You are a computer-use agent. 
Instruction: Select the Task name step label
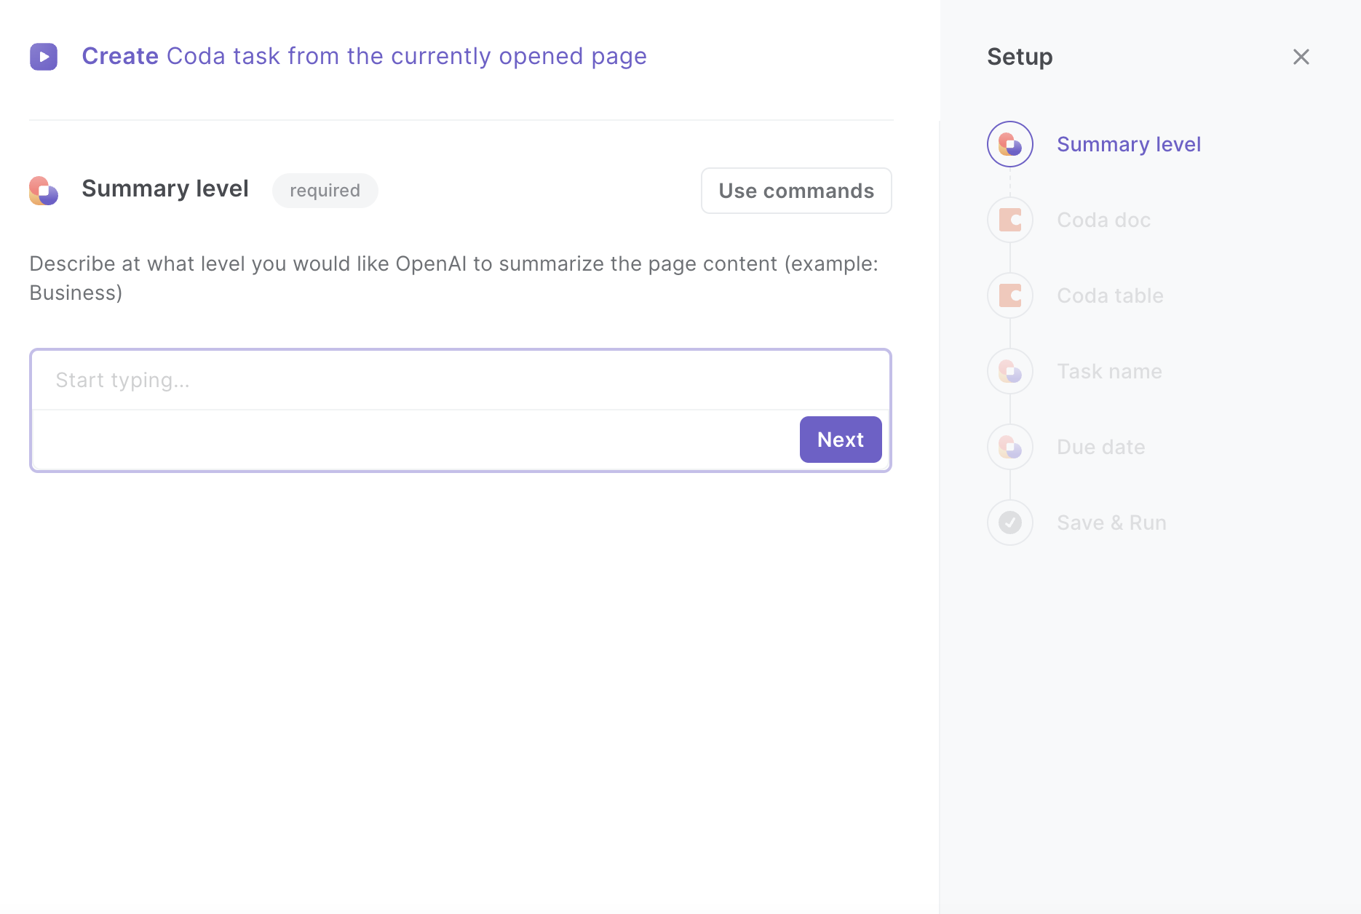[x=1109, y=371]
